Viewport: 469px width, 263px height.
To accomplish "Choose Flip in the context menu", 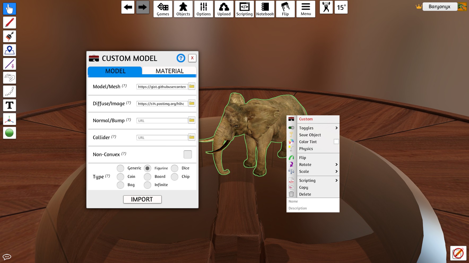I will (313, 157).
